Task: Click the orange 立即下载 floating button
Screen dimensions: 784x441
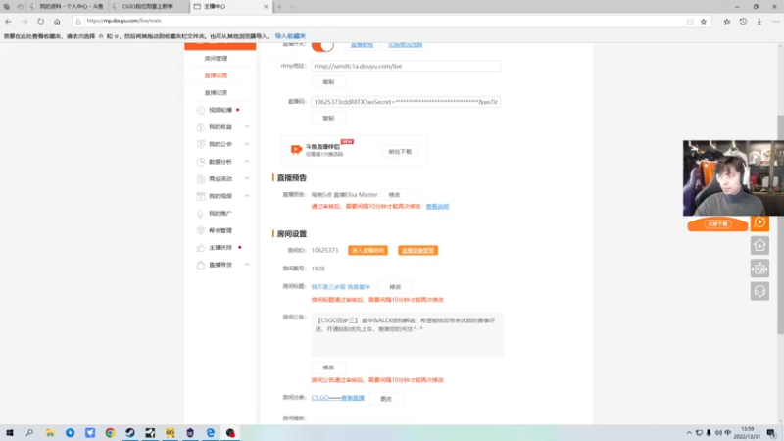Action: click(718, 224)
